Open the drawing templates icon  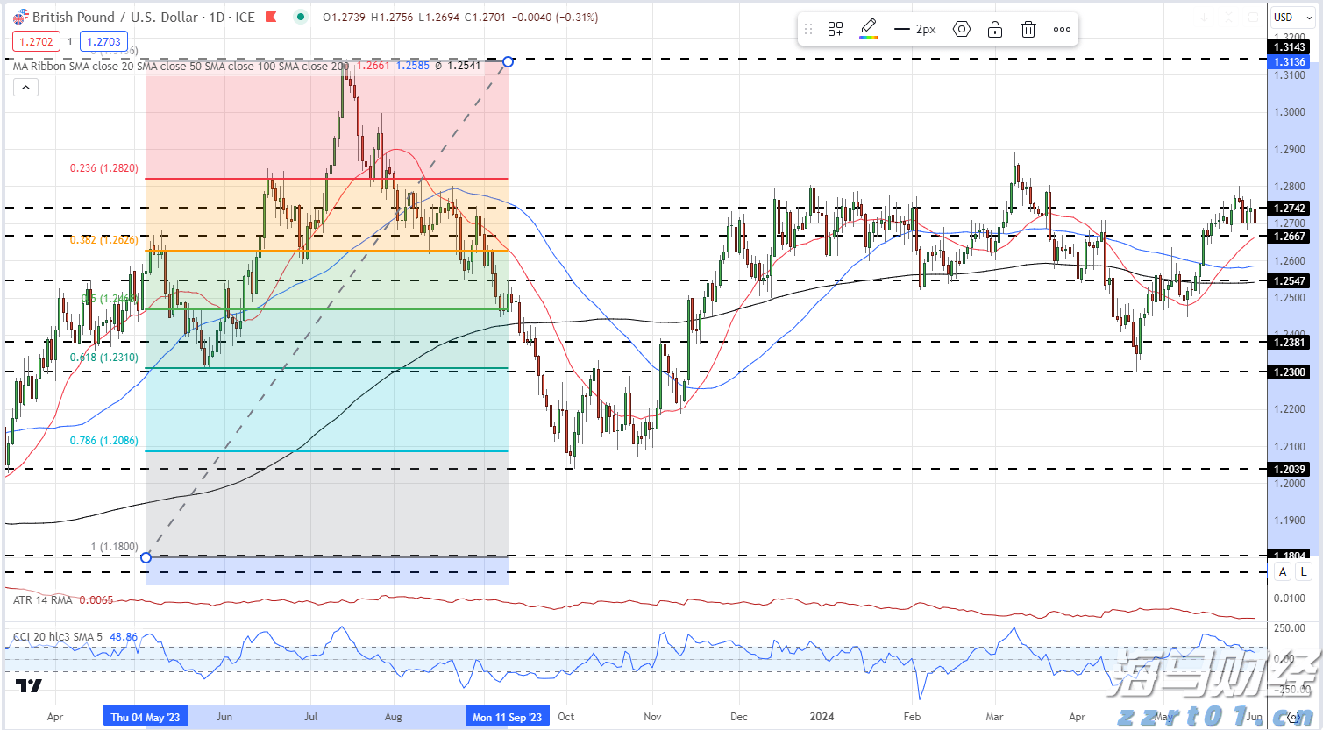tap(836, 30)
